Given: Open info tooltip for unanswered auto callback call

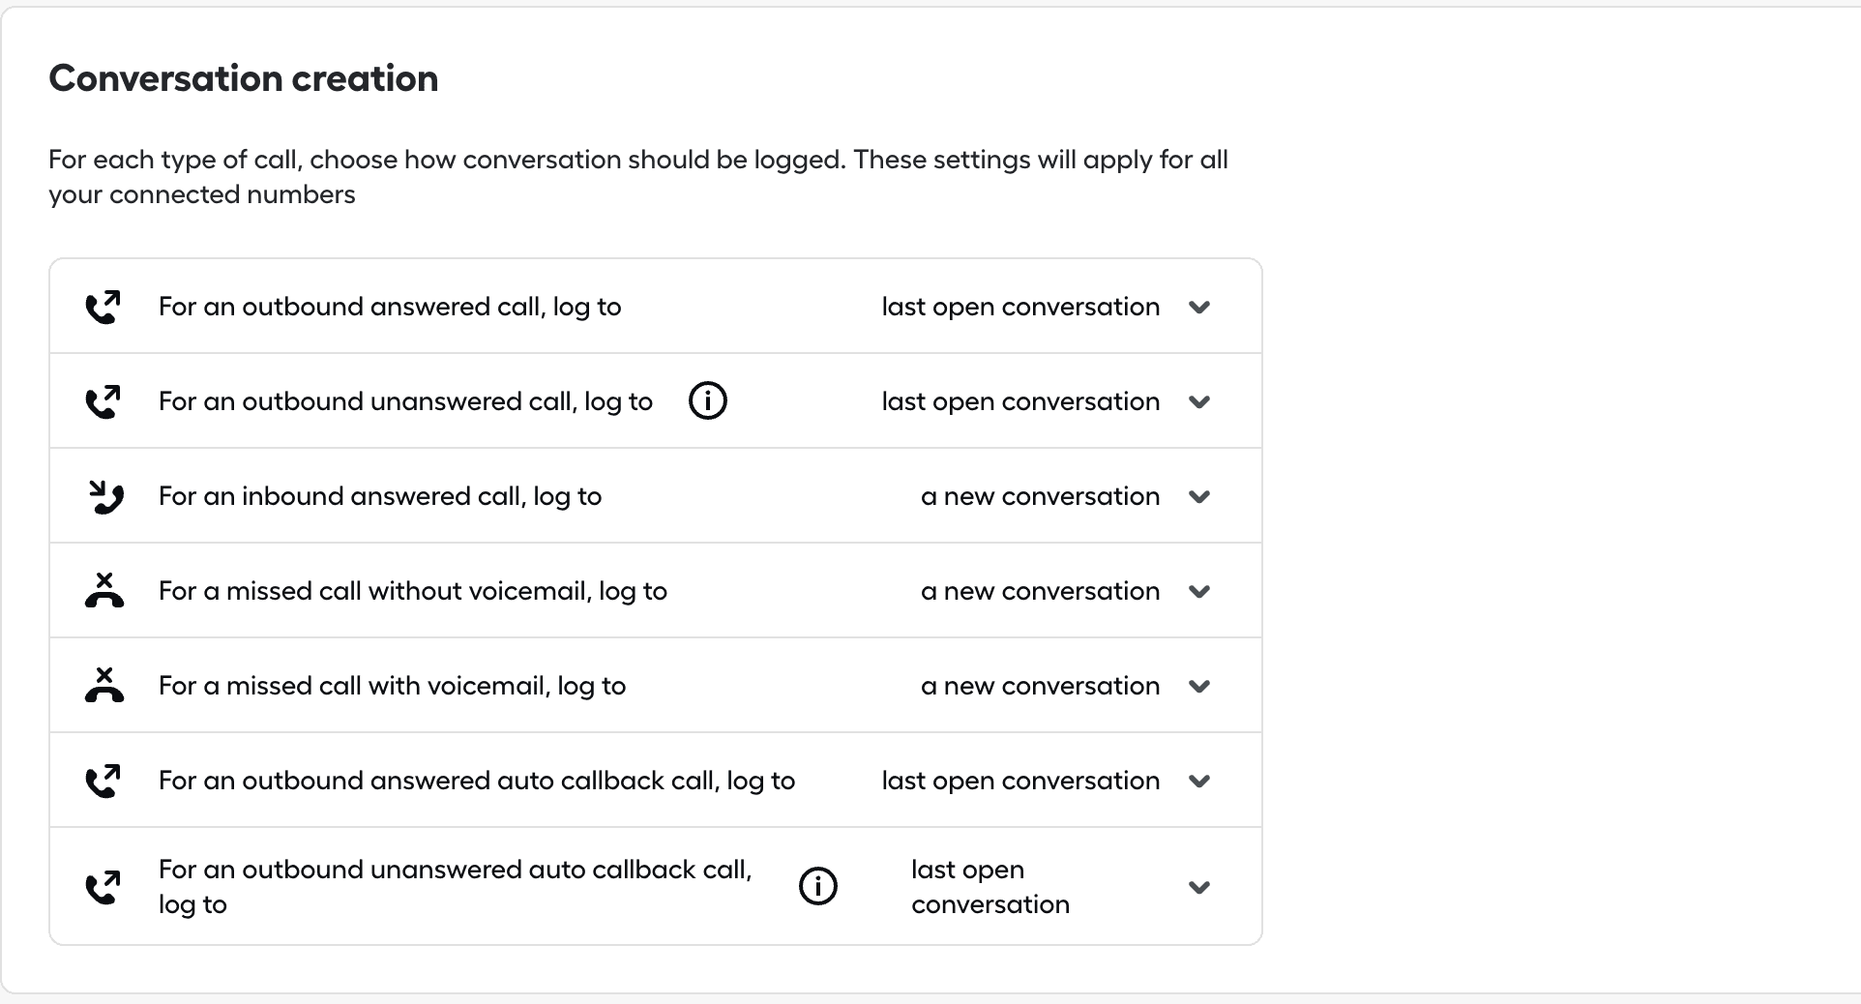Looking at the screenshot, I should click(818, 886).
